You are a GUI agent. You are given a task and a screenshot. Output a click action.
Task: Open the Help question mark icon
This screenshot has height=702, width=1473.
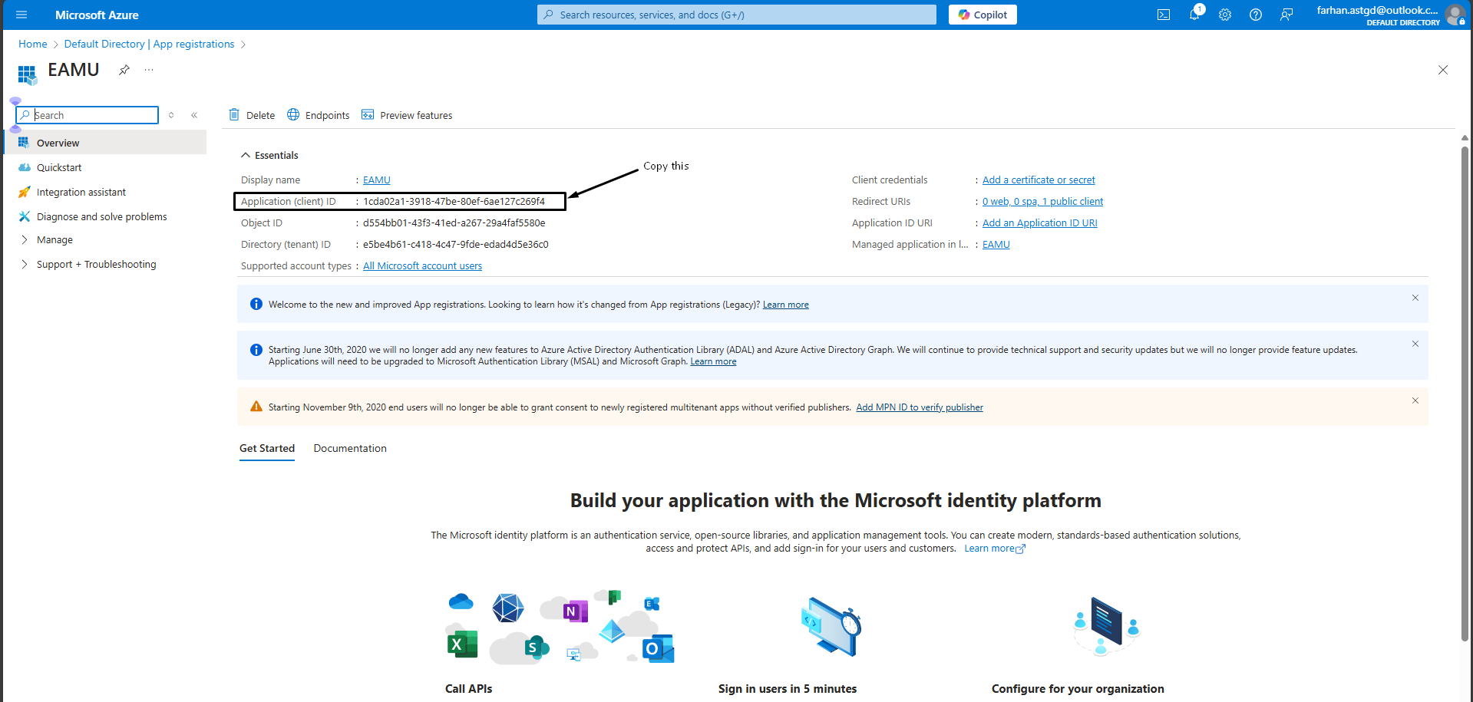(1256, 15)
